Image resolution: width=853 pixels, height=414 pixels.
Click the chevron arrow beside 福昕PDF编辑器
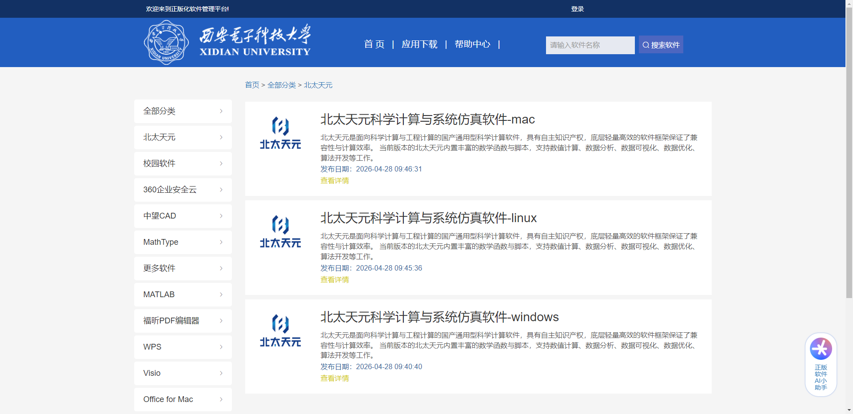[221, 321]
